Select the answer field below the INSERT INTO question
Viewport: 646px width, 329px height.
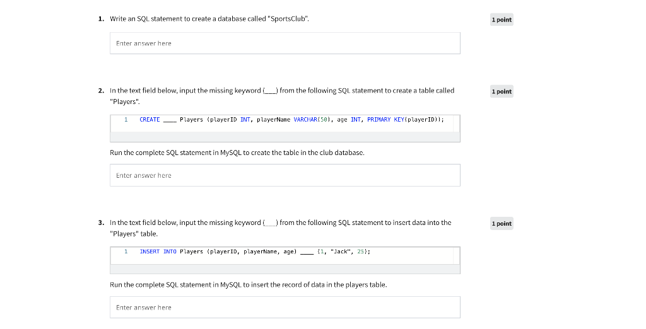tap(285, 307)
